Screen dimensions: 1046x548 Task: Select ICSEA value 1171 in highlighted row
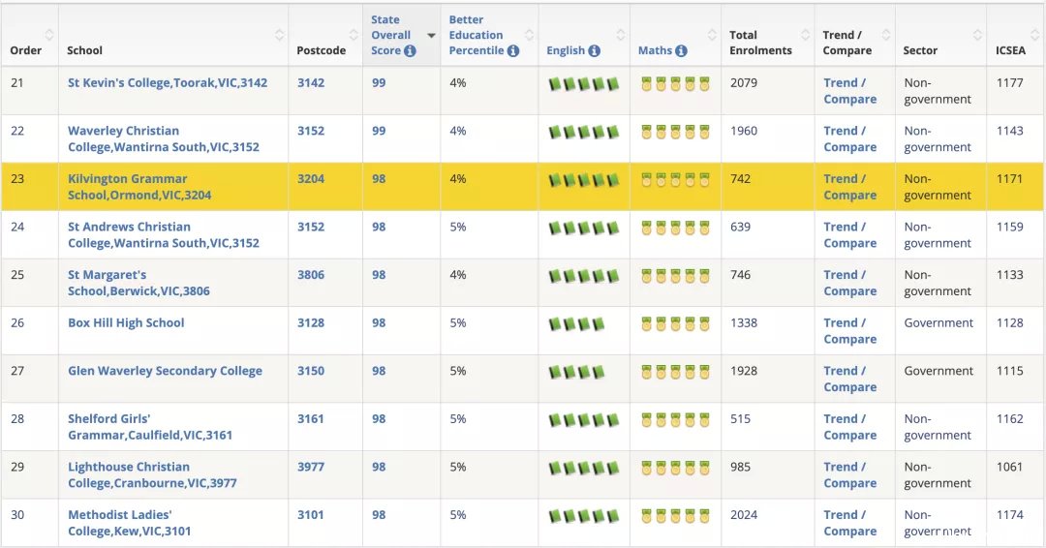(x=1009, y=179)
